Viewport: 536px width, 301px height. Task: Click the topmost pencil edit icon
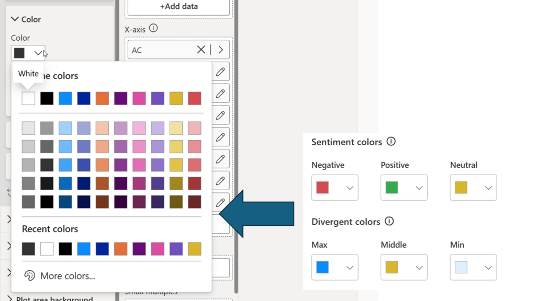pyautogui.click(x=220, y=72)
